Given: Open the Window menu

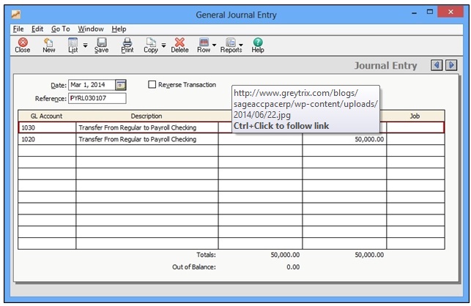Looking at the screenshot, I should click(91, 29).
